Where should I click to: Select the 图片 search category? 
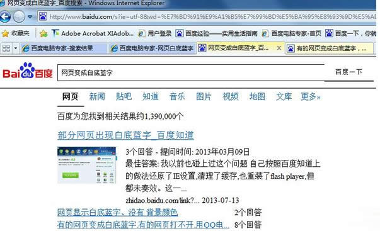(x=204, y=96)
